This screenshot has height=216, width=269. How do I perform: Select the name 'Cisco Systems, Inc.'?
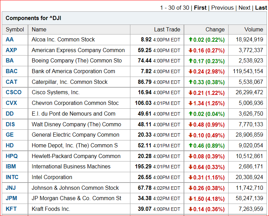[x=56, y=92]
